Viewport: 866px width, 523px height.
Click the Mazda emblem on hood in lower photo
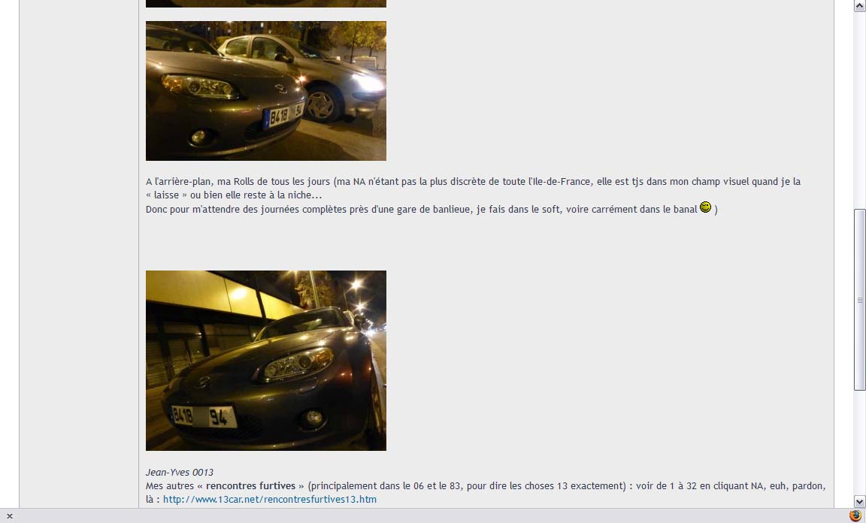203,382
